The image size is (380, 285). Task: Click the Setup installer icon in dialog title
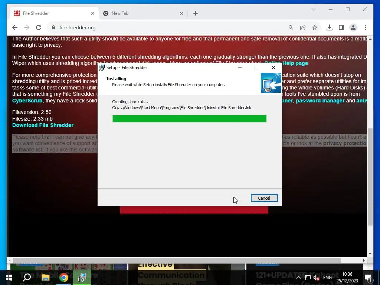coord(102,68)
